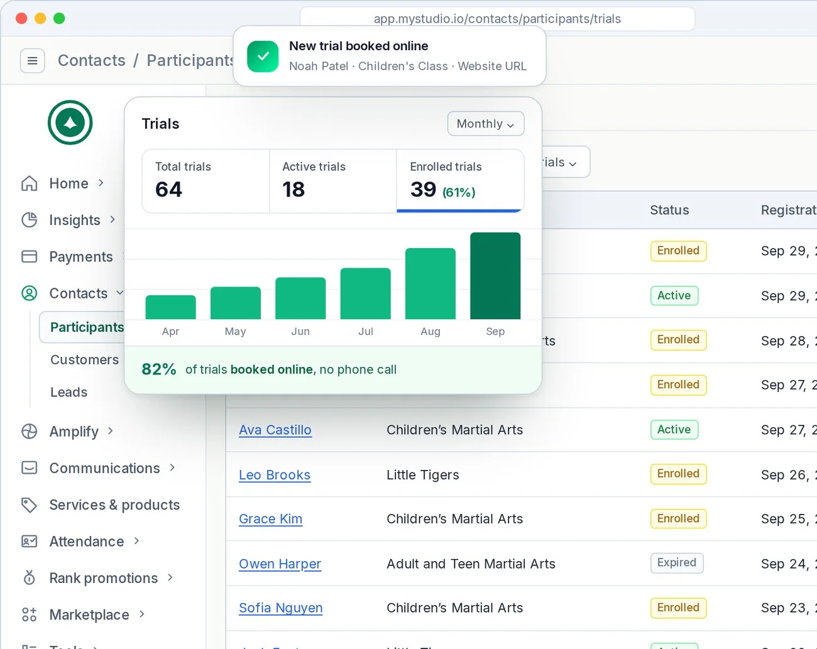Open Leo Brooks's participant profile

coord(275,476)
